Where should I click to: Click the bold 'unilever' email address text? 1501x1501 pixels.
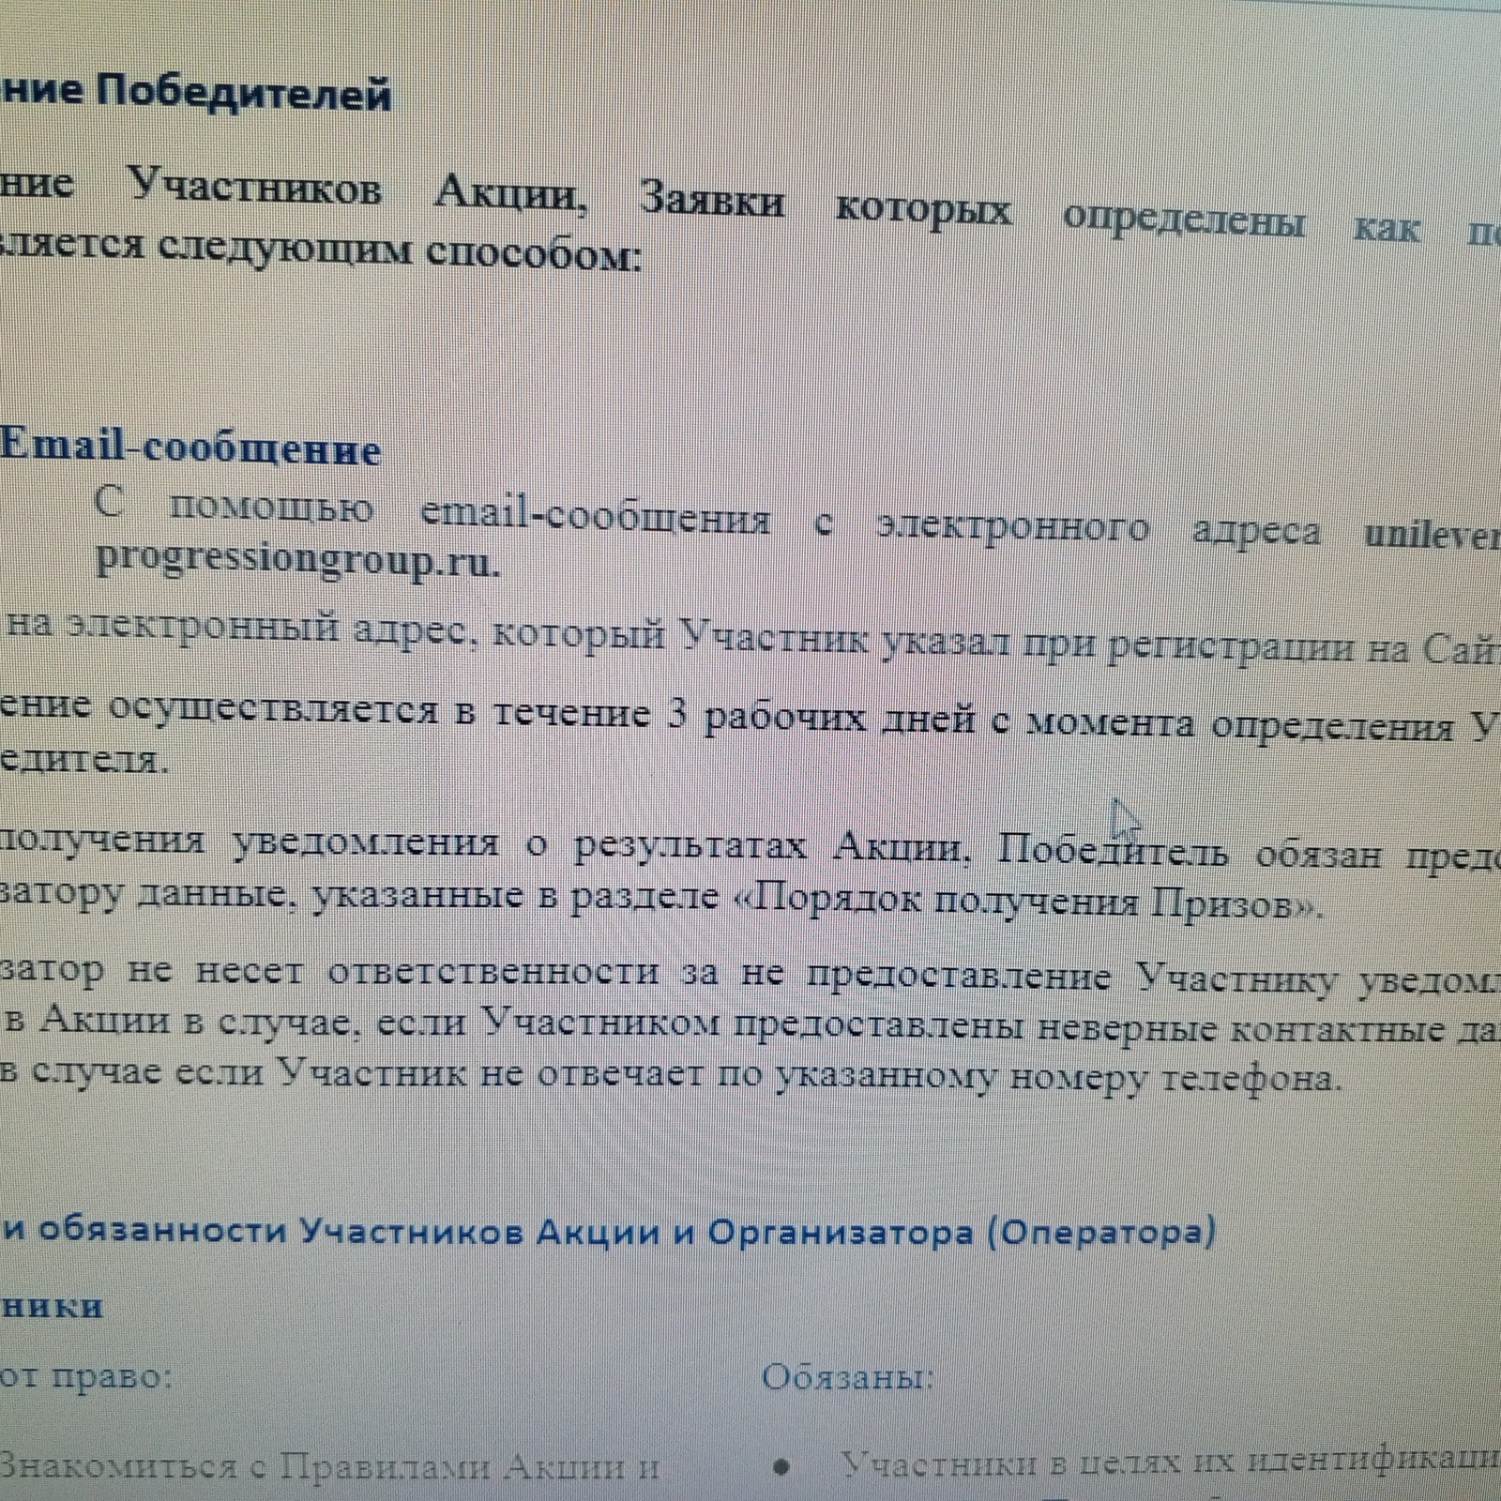1431,535
